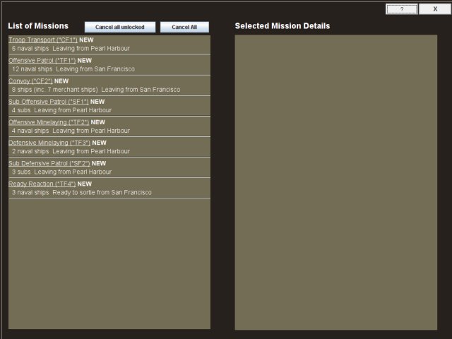Click the List of Missions heading
This screenshot has height=339, width=452.
38,26
